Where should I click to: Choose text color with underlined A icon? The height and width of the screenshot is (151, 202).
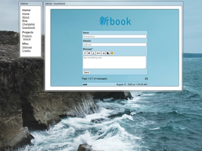[94, 53]
